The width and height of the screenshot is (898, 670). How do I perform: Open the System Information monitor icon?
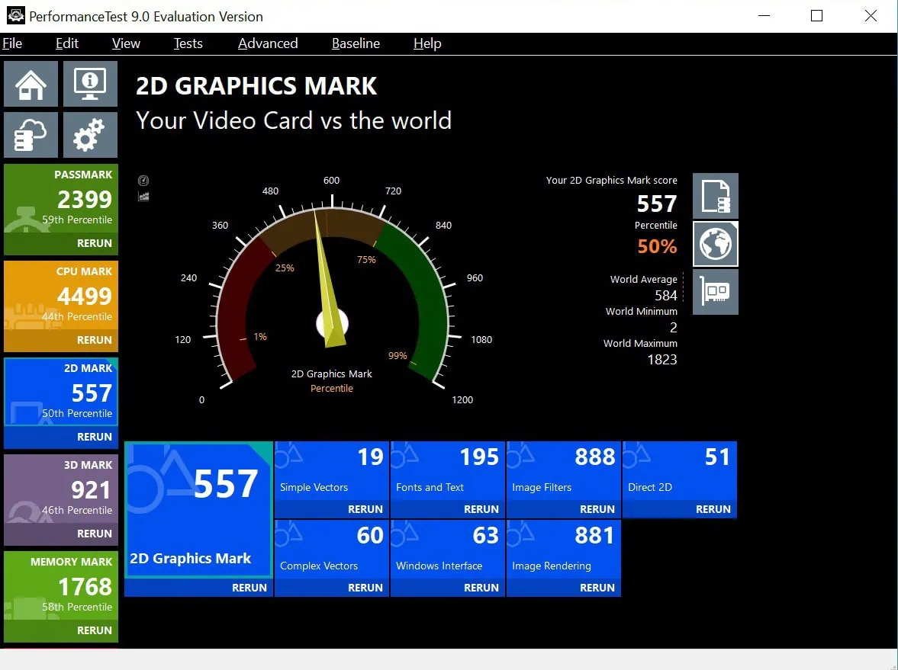[90, 84]
